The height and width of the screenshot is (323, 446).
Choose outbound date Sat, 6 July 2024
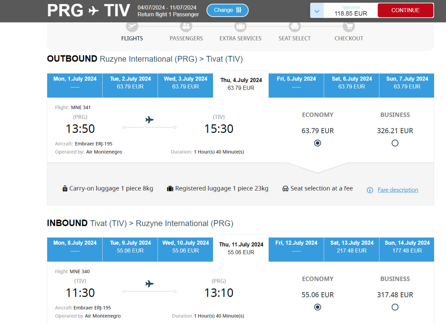[x=351, y=83]
